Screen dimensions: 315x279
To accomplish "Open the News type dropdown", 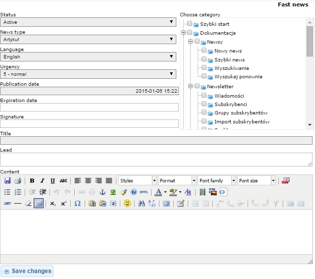I will coord(88,40).
